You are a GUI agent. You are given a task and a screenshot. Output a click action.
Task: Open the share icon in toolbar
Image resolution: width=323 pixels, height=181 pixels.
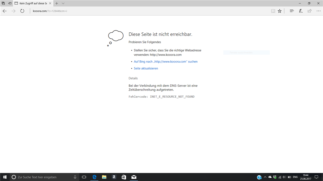pyautogui.click(x=310, y=11)
